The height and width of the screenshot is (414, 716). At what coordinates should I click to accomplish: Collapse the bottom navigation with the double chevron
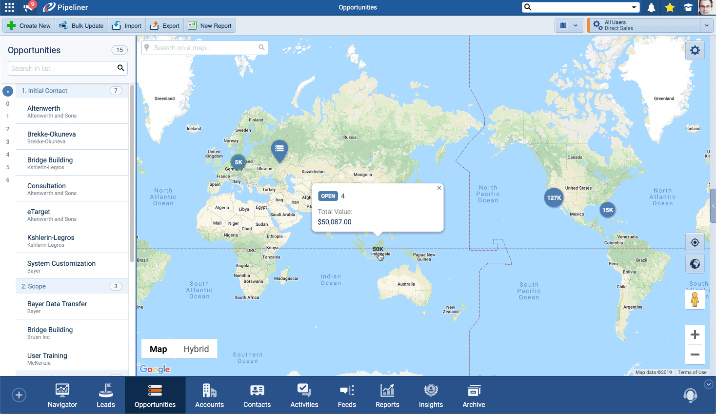click(708, 384)
